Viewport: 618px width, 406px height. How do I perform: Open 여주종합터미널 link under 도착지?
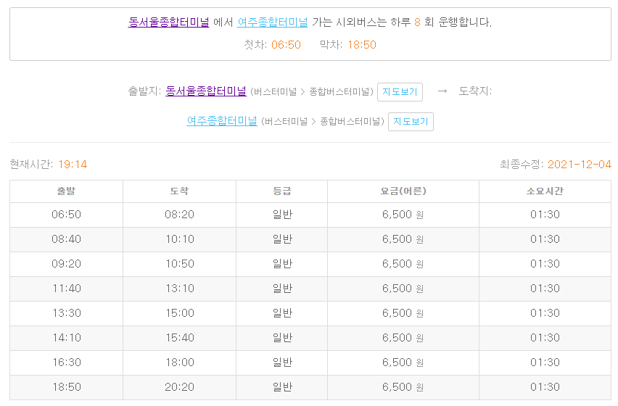pos(222,121)
